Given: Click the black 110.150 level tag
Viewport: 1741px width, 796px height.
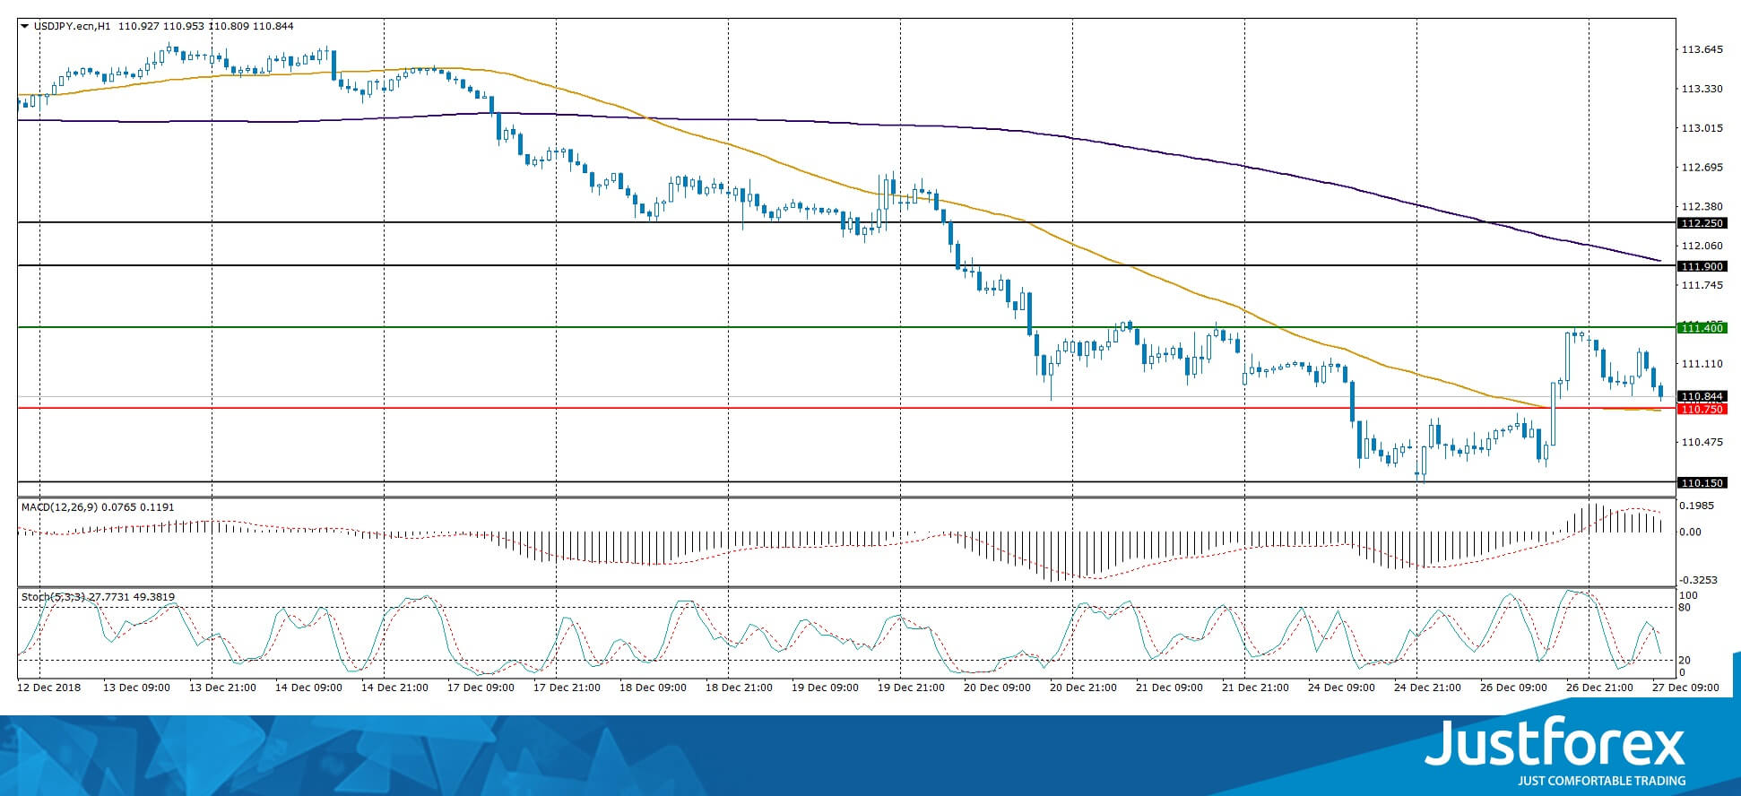Looking at the screenshot, I should coord(1702,483).
